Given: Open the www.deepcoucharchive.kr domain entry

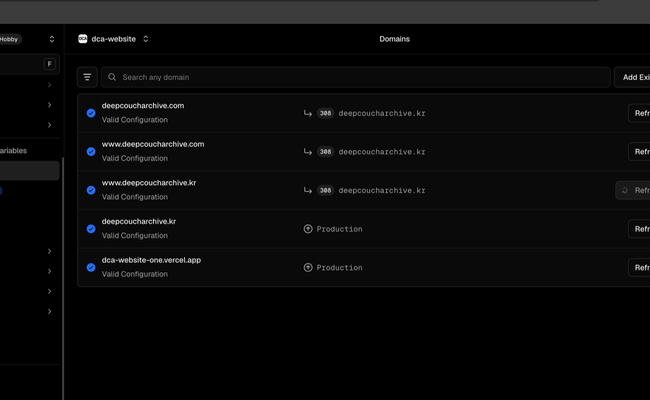Looking at the screenshot, I should (149, 182).
